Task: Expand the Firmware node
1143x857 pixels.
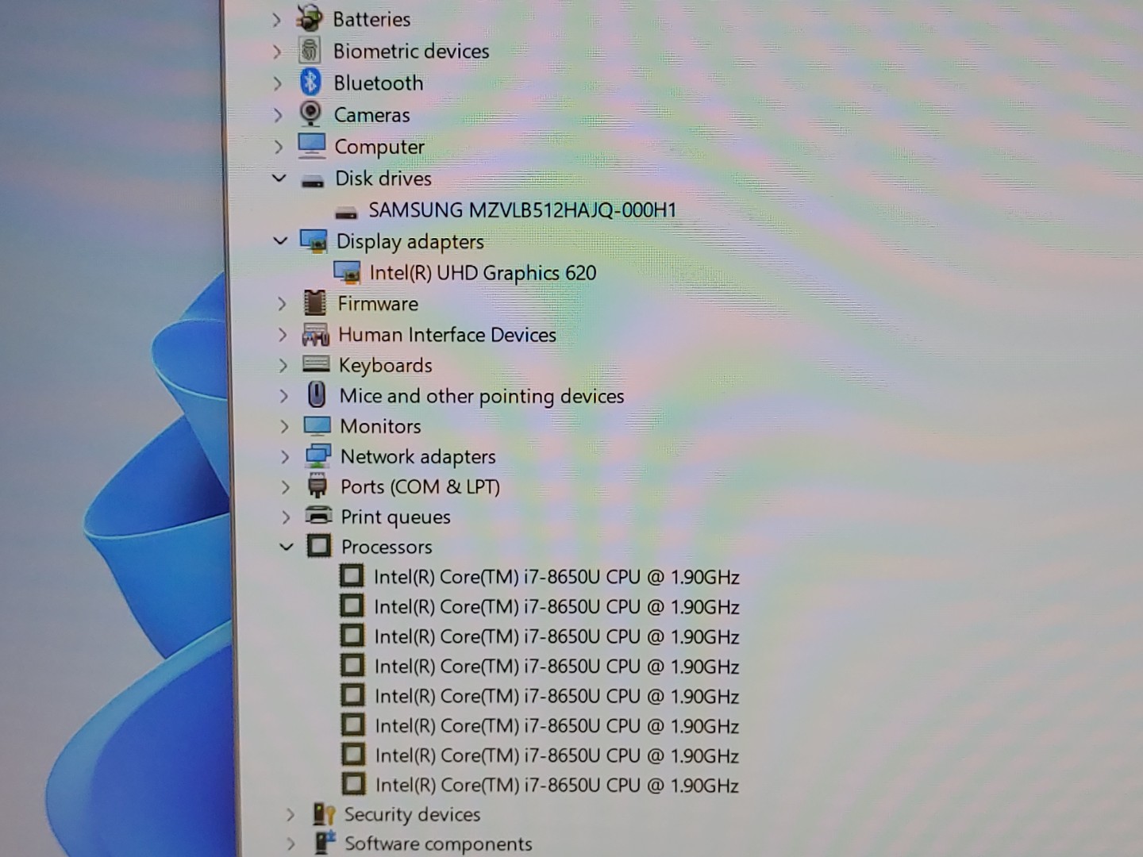Action: pyautogui.click(x=282, y=303)
